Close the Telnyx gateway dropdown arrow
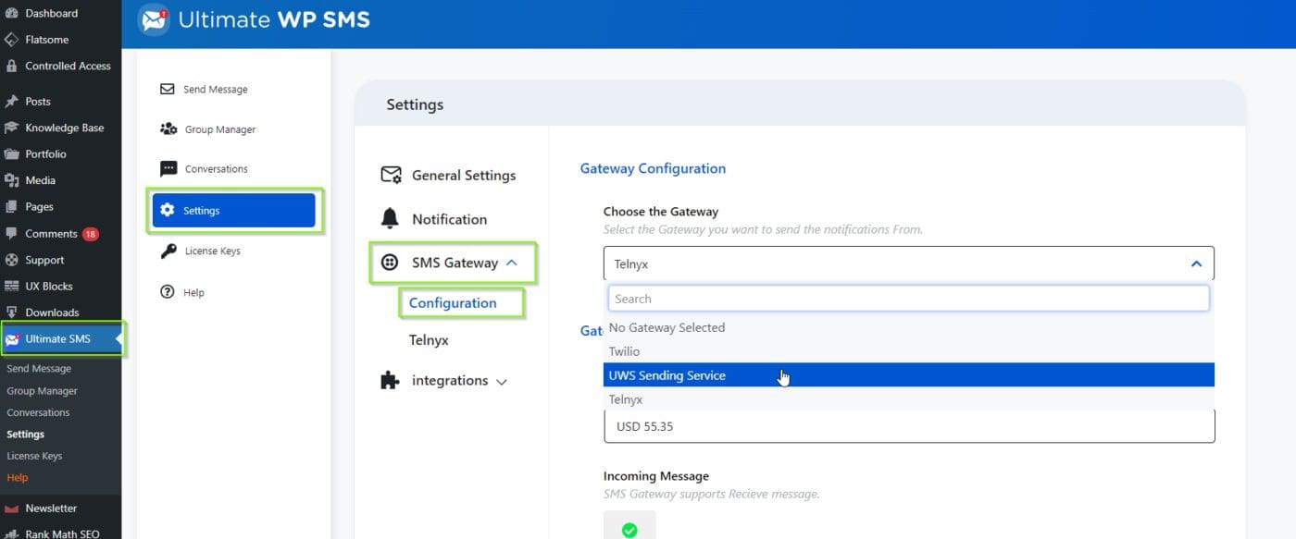The width and height of the screenshot is (1296, 539). (1196, 263)
